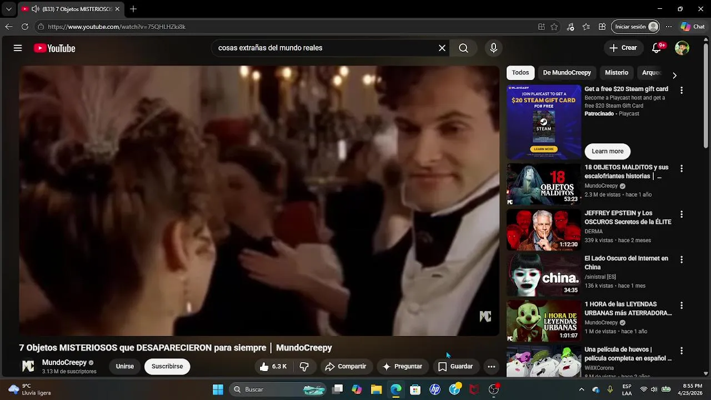Click the magnifier search button
Viewport: 711px width, 400px height.
tap(463, 48)
